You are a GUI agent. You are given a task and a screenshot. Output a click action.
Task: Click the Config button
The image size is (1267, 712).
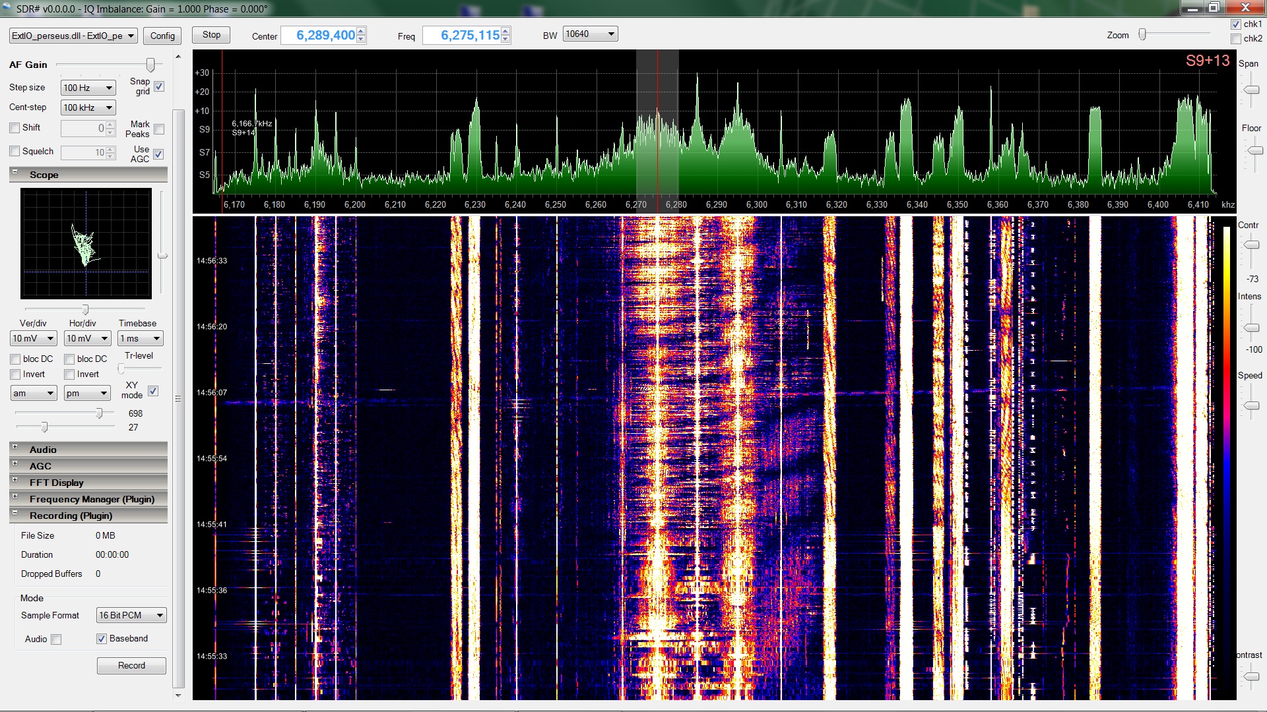(x=162, y=36)
